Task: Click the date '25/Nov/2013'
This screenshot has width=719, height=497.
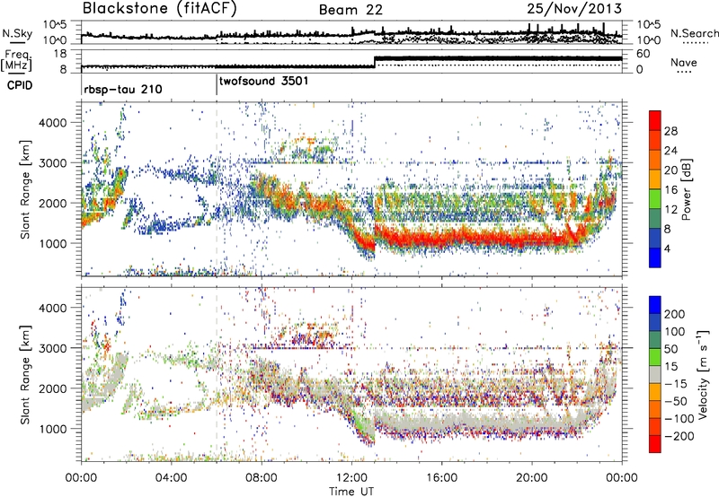Action: pos(574,9)
